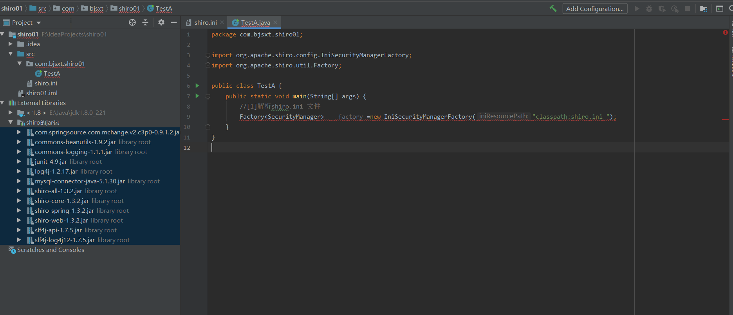Expand the .idea folder
Screen dimensions: 733x315
pos(11,44)
